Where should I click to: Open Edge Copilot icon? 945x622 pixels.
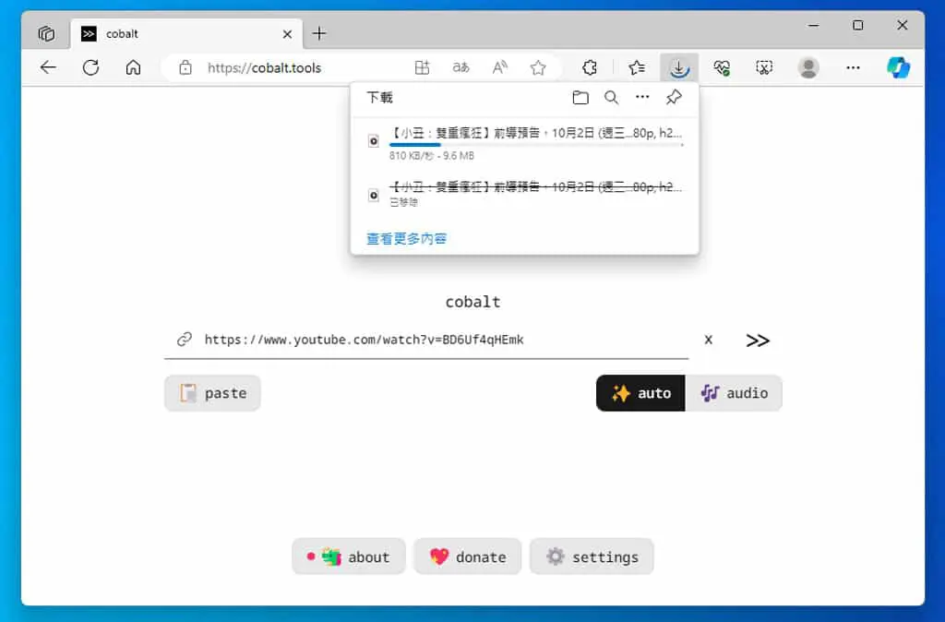[898, 67]
